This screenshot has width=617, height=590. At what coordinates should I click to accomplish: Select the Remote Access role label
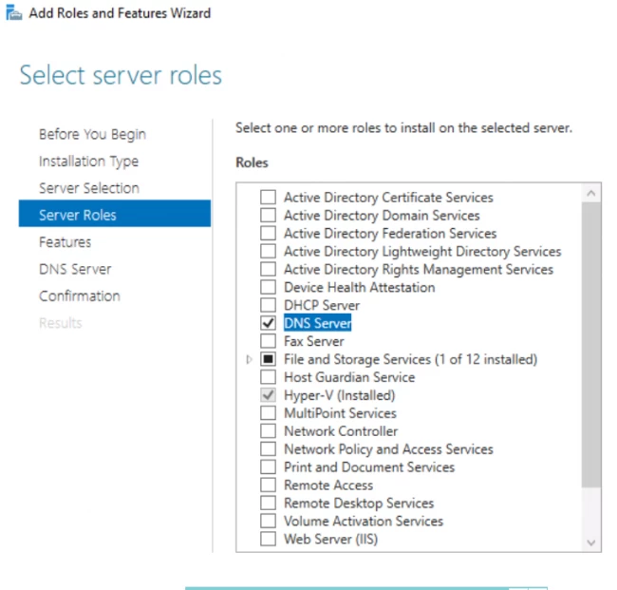tap(328, 485)
